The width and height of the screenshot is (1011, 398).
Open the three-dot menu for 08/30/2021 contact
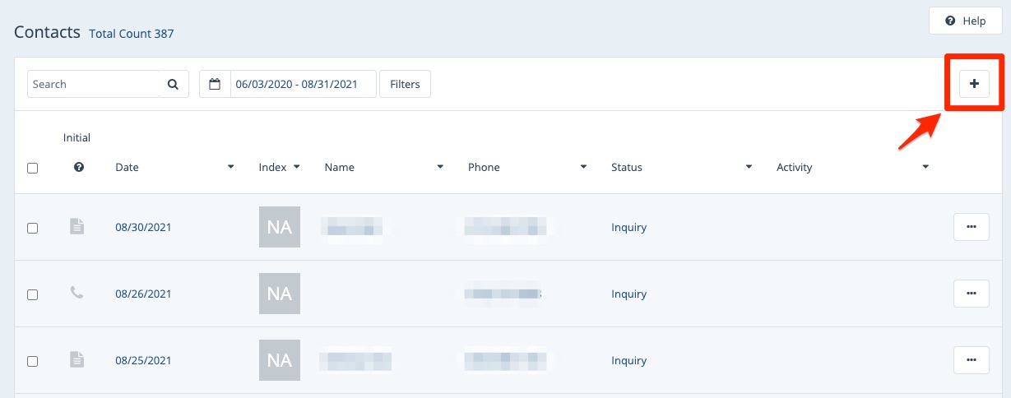click(x=971, y=226)
